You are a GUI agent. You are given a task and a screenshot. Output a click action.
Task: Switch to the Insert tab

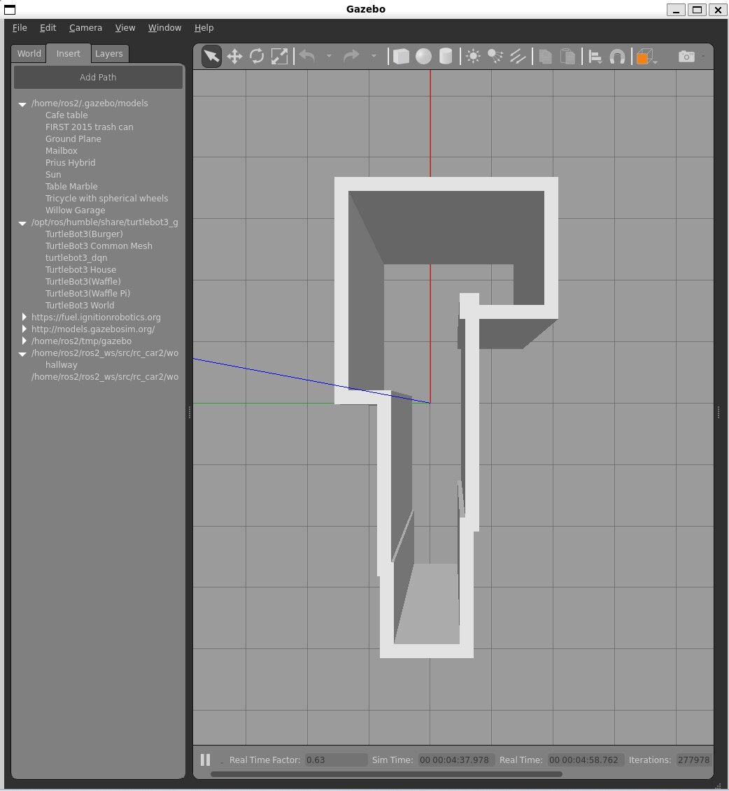pyautogui.click(x=68, y=53)
